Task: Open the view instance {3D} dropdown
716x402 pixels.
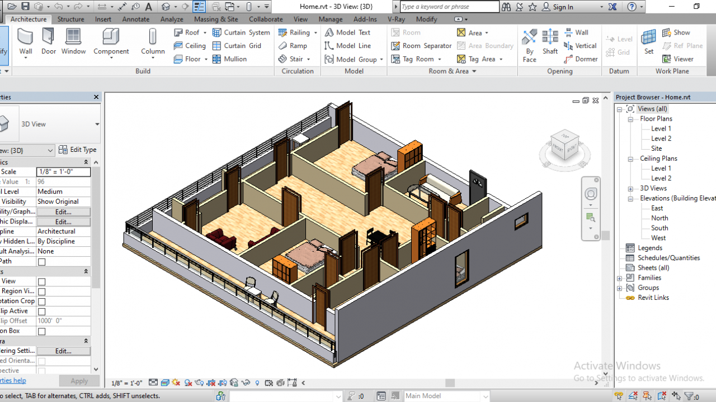Action: [x=50, y=150]
